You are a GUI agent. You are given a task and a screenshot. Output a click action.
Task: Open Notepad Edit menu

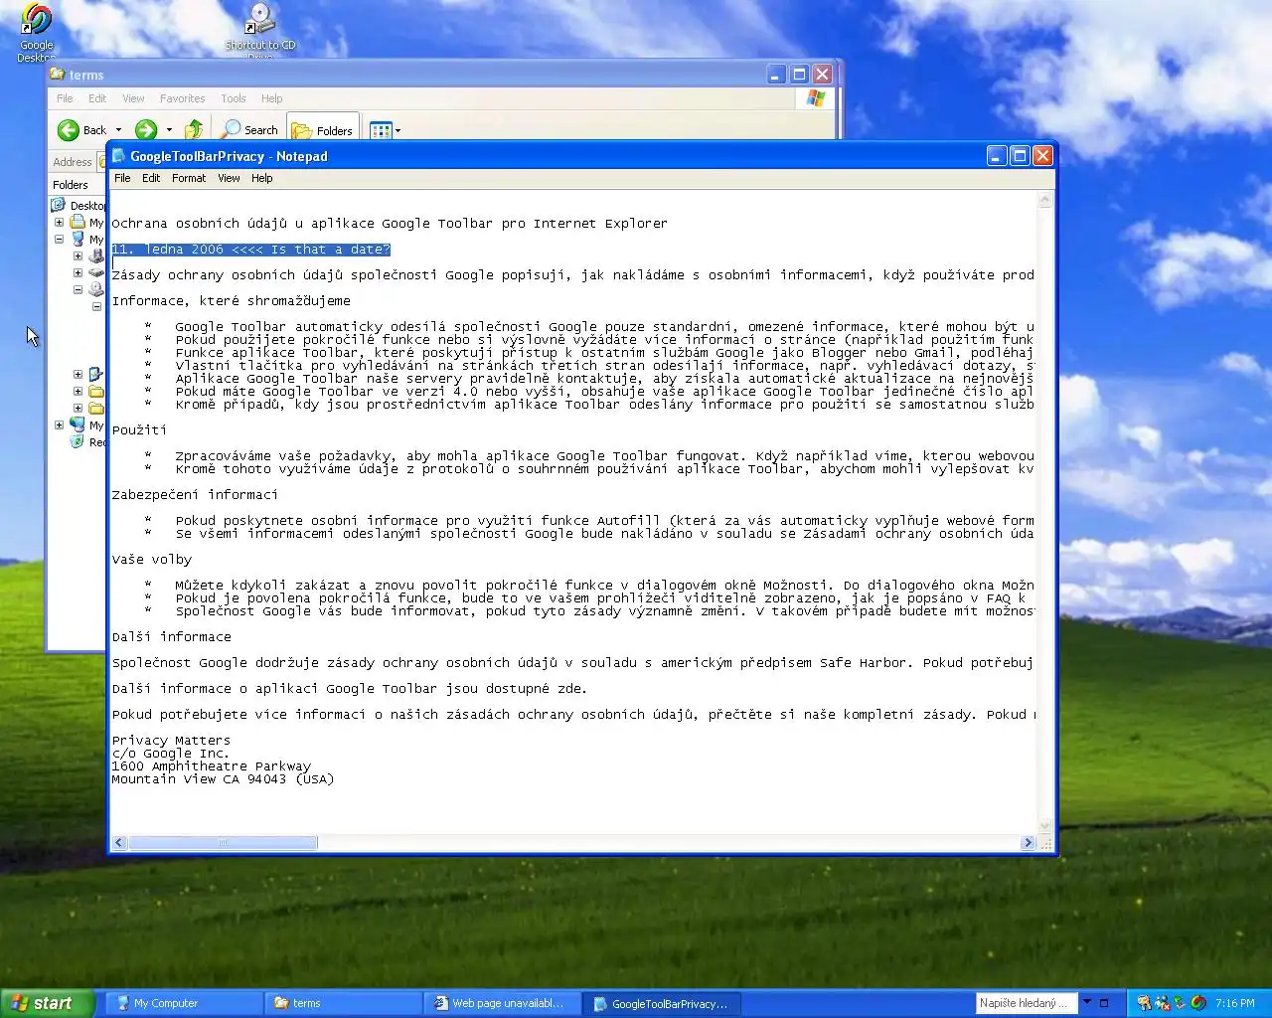[151, 178]
